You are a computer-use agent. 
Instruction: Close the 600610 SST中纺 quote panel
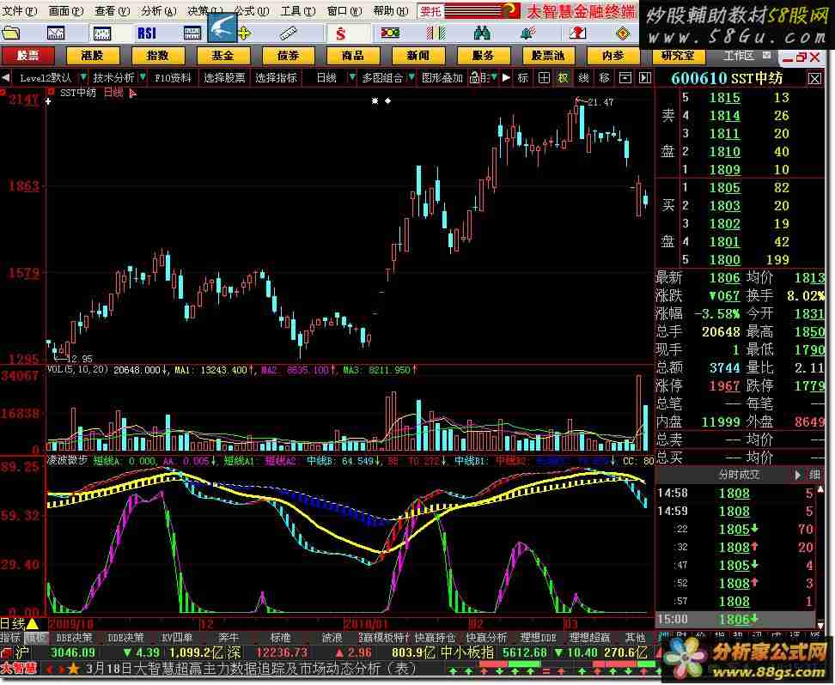[x=814, y=79]
